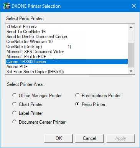
Task: Select the Label Printer radio button
Action: pyautogui.click(x=15, y=113)
